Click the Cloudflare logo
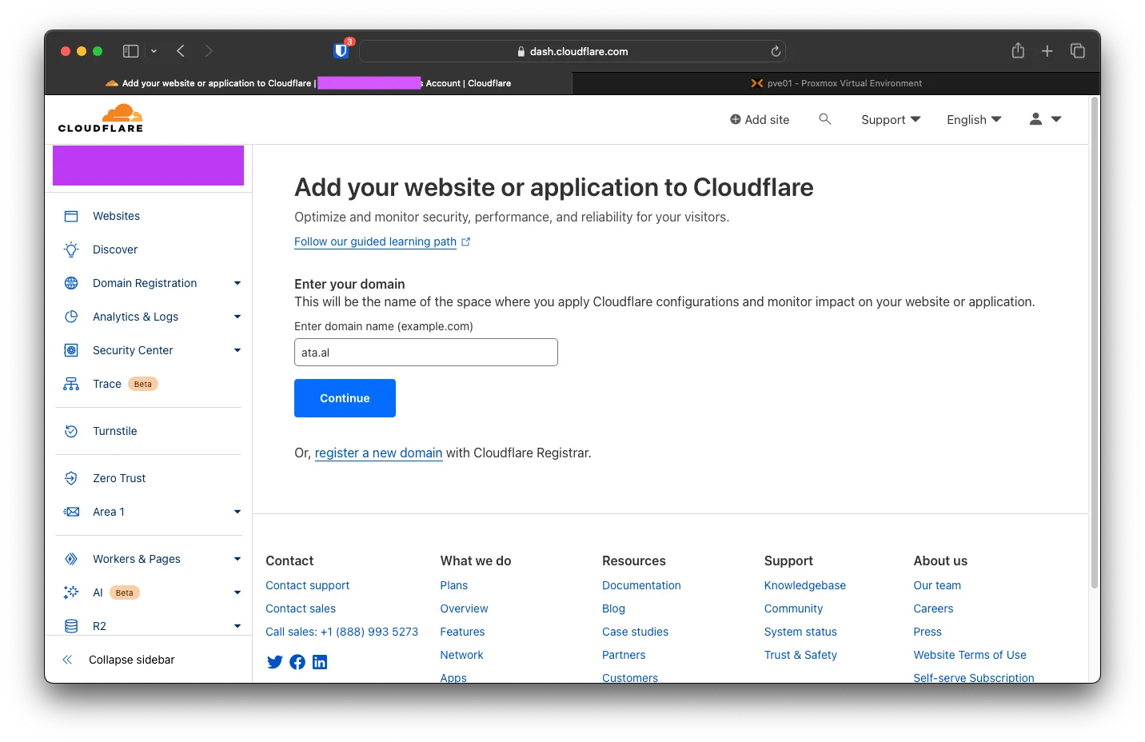The width and height of the screenshot is (1145, 742). 101,118
